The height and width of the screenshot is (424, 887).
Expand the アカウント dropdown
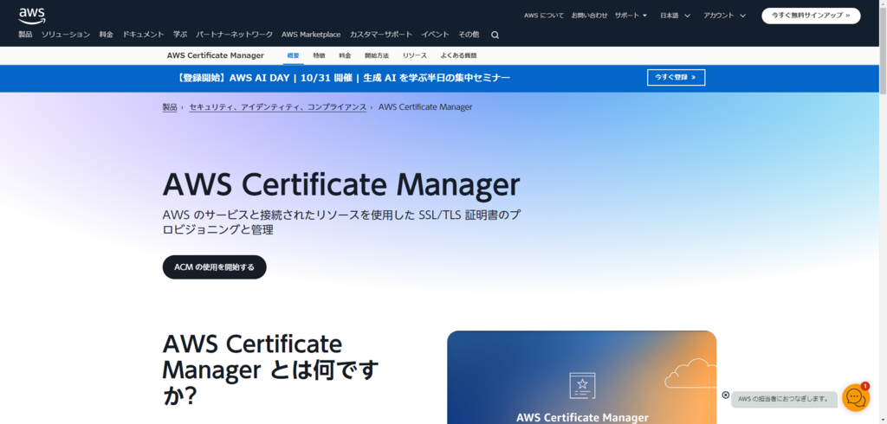pos(725,16)
